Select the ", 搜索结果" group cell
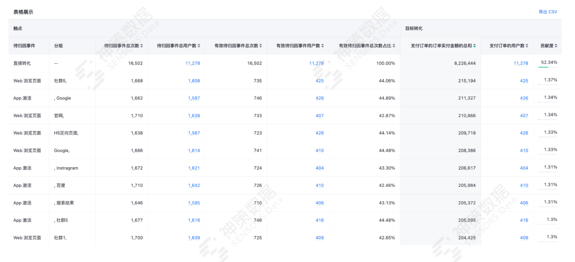 pyautogui.click(x=72, y=202)
